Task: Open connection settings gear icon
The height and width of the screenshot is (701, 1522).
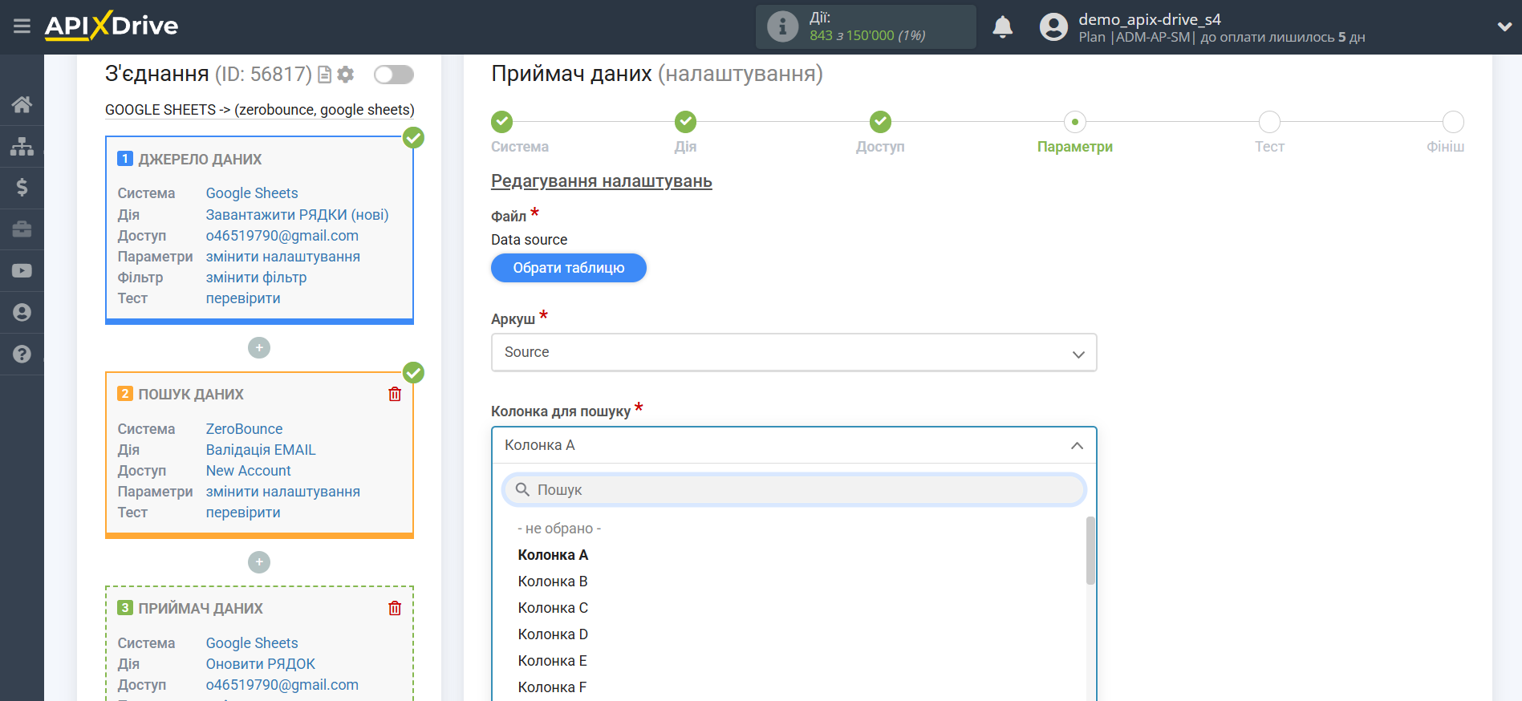Action: coord(346,75)
